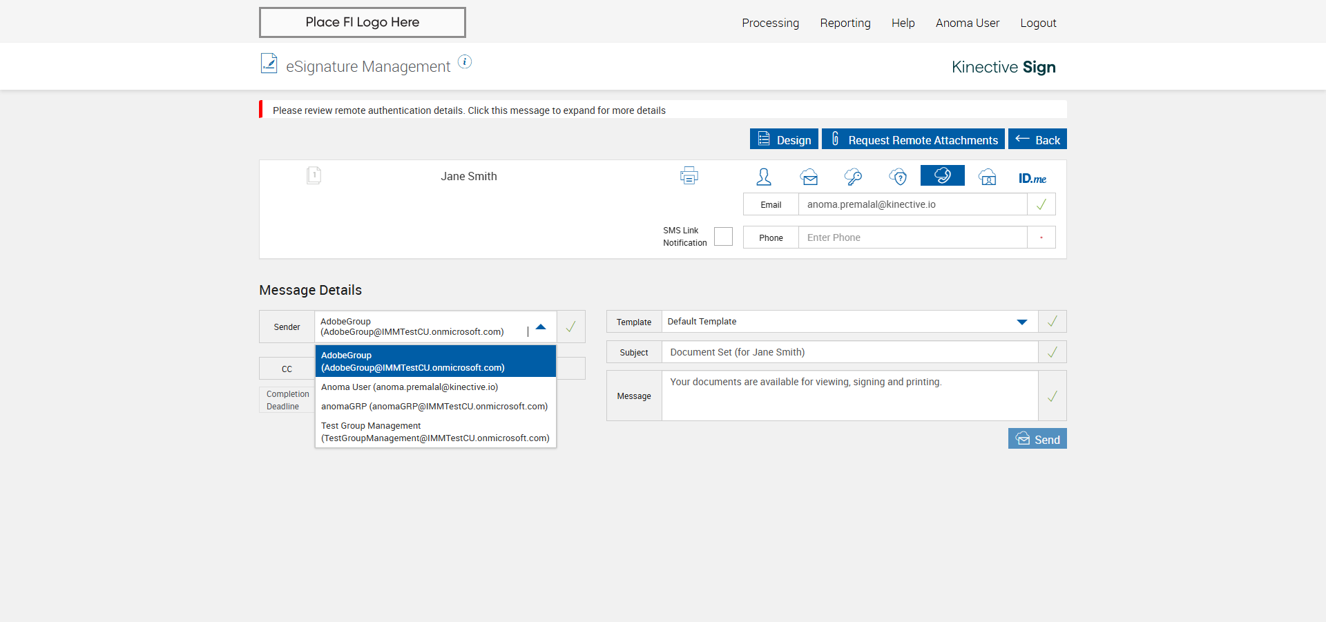Open the Template dropdown arrow
Image resolution: width=1326 pixels, height=622 pixels.
point(1022,322)
